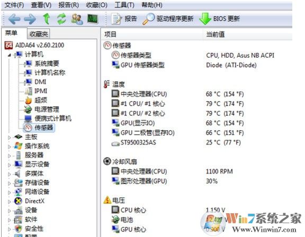Collapse the 计算机 tree node
Image resolution: width=305 pixels, height=237 pixels.
[10, 55]
